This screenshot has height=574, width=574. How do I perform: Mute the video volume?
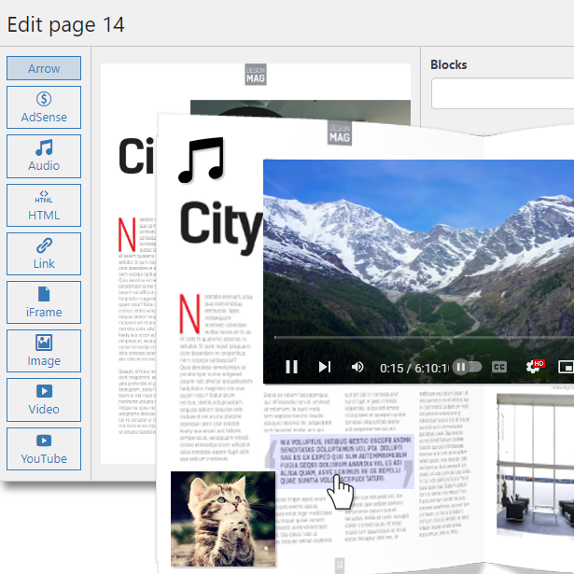(357, 367)
